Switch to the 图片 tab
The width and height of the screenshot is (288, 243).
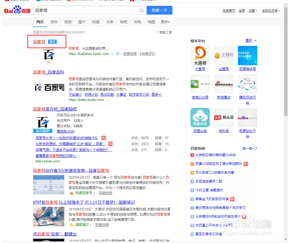[x=82, y=22]
